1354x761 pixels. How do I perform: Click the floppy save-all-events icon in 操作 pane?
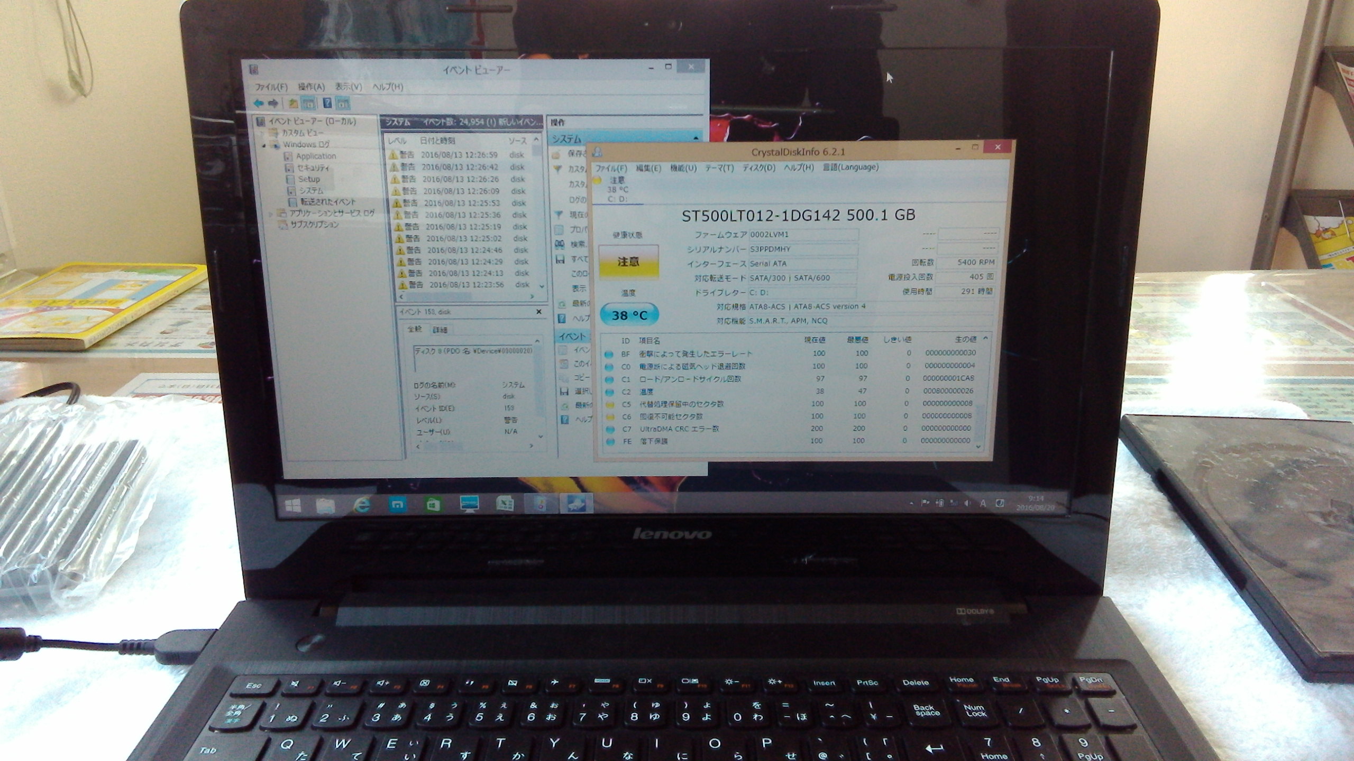click(560, 259)
